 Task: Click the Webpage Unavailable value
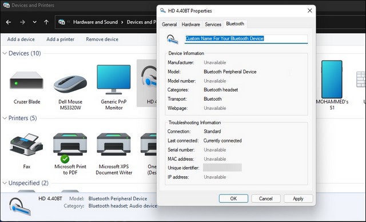pyautogui.click(x=215, y=108)
